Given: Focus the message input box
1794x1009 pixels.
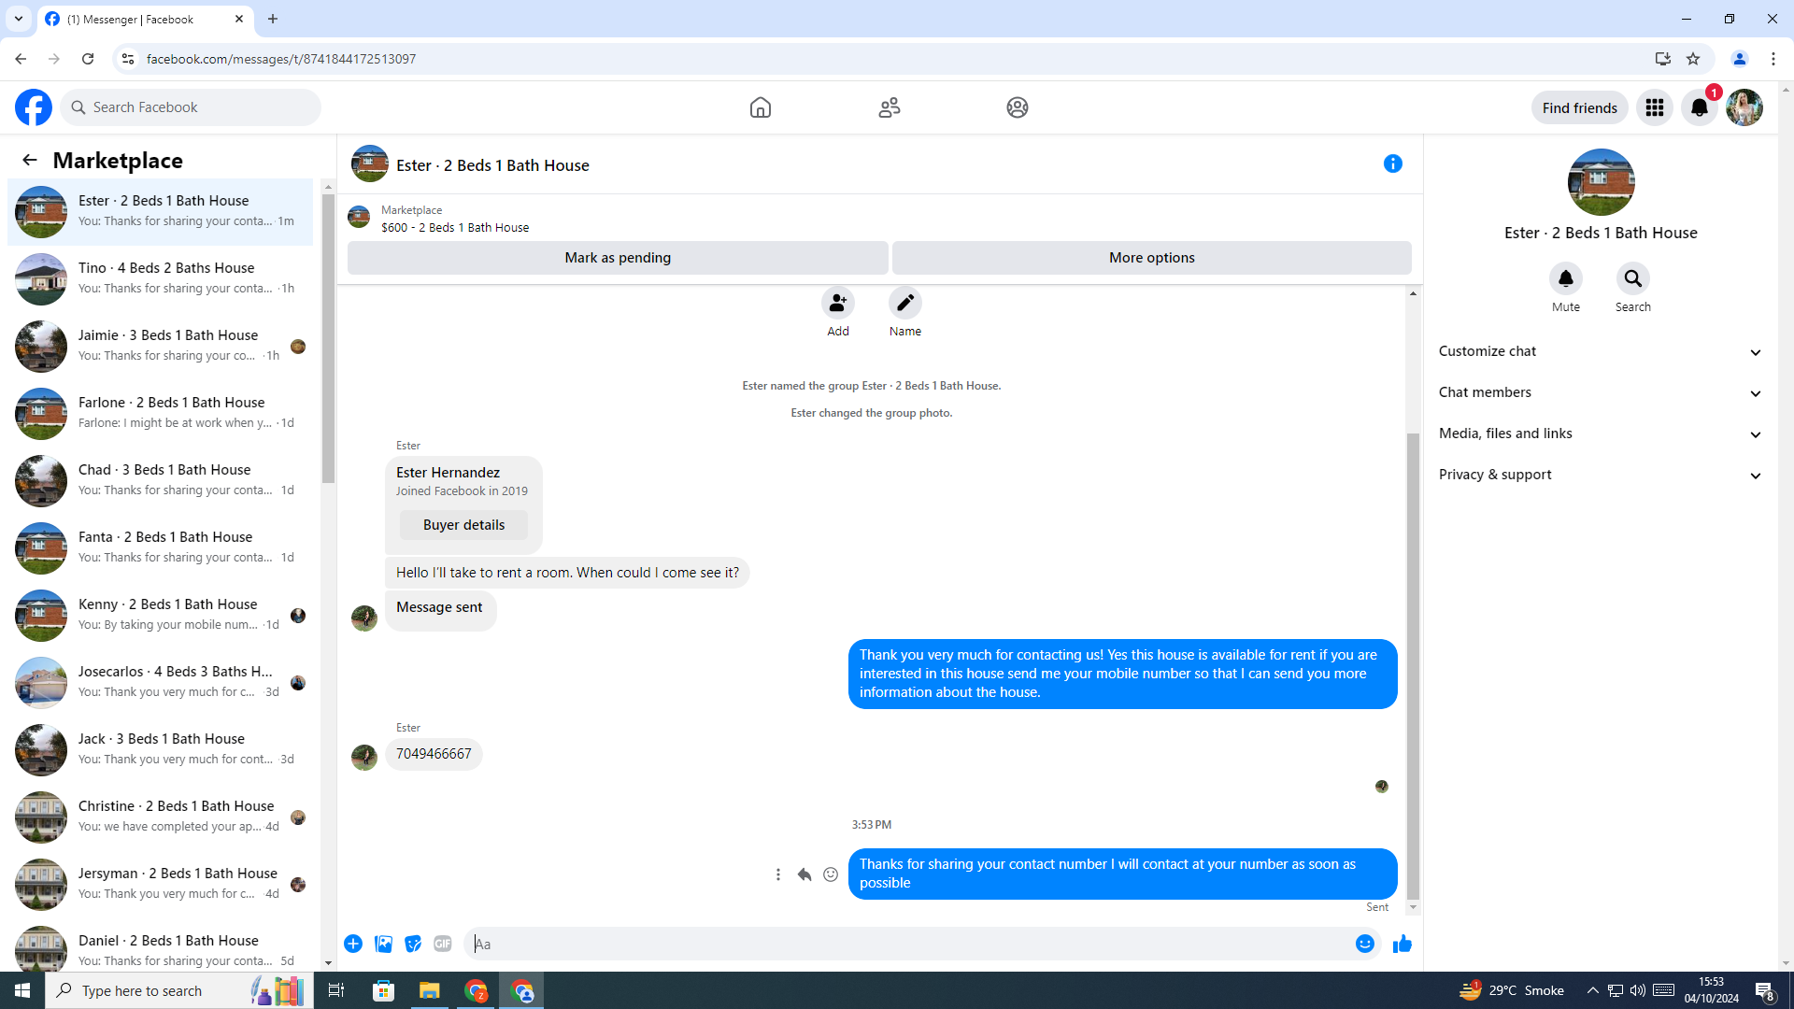Looking at the screenshot, I should (x=906, y=944).
